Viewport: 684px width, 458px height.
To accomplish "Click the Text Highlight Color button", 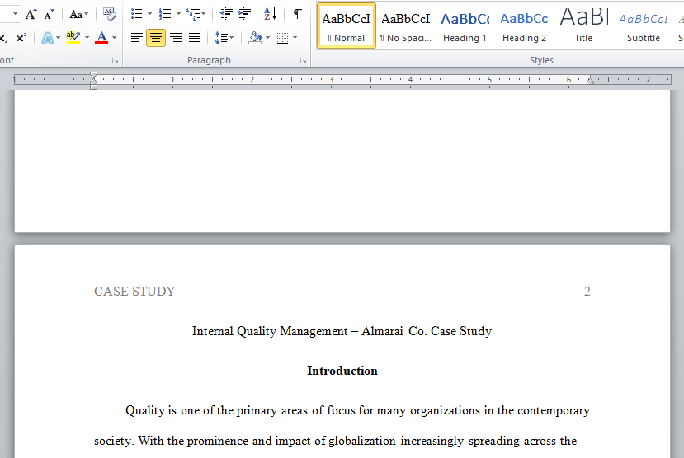I will 73,39.
